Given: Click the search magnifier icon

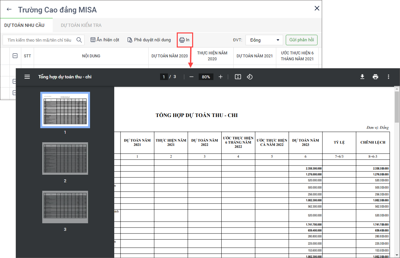Looking at the screenshot, I should (x=79, y=40).
